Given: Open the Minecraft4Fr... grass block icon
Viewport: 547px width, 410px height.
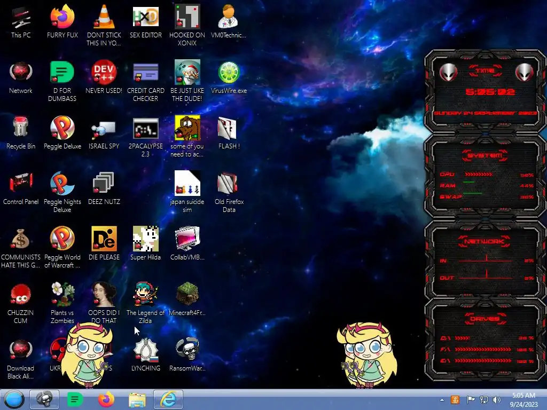Looking at the screenshot, I should click(x=187, y=299).
